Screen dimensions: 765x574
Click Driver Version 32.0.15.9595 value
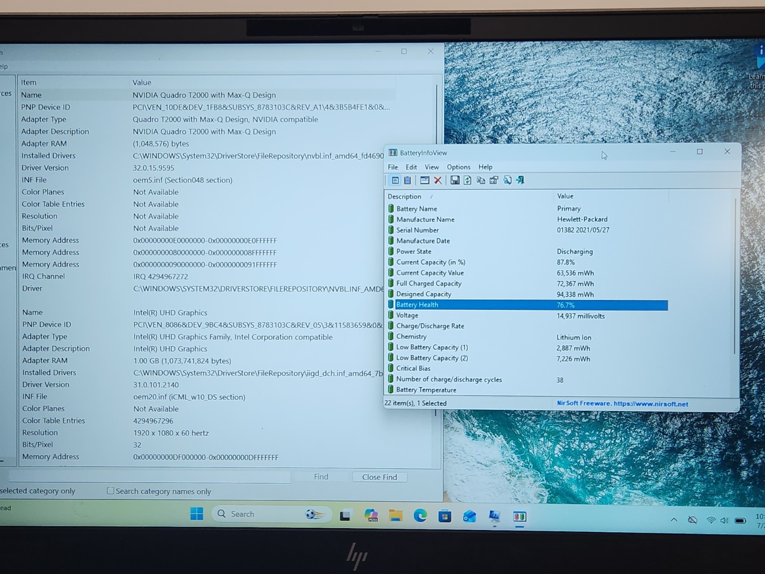click(153, 168)
